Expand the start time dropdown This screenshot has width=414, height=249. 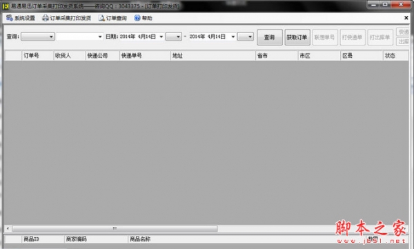tap(178, 37)
